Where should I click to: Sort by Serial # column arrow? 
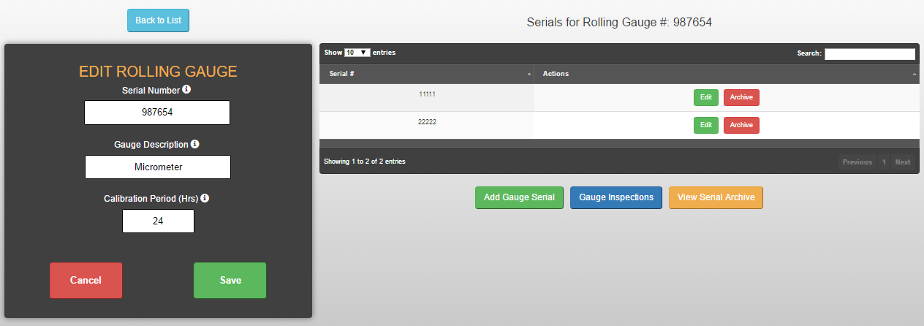529,75
